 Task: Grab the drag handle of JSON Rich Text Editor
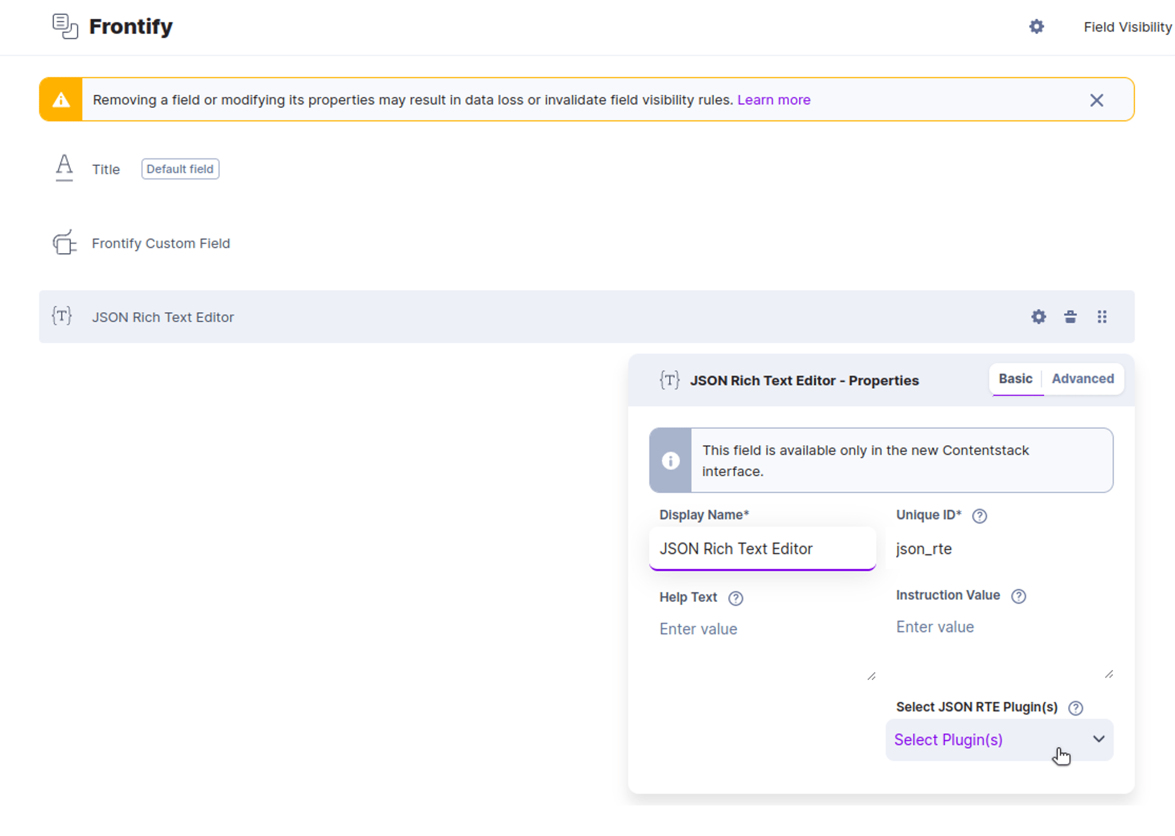pos(1102,317)
